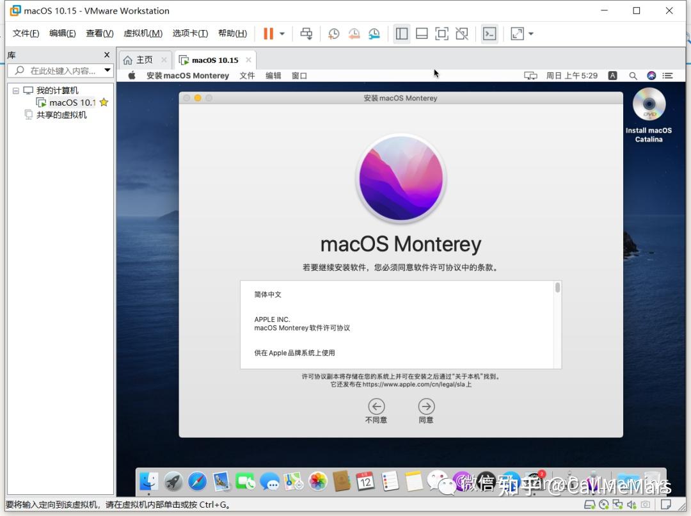Open VMware 文件(F) menu
This screenshot has width=691, height=516.
pos(26,33)
